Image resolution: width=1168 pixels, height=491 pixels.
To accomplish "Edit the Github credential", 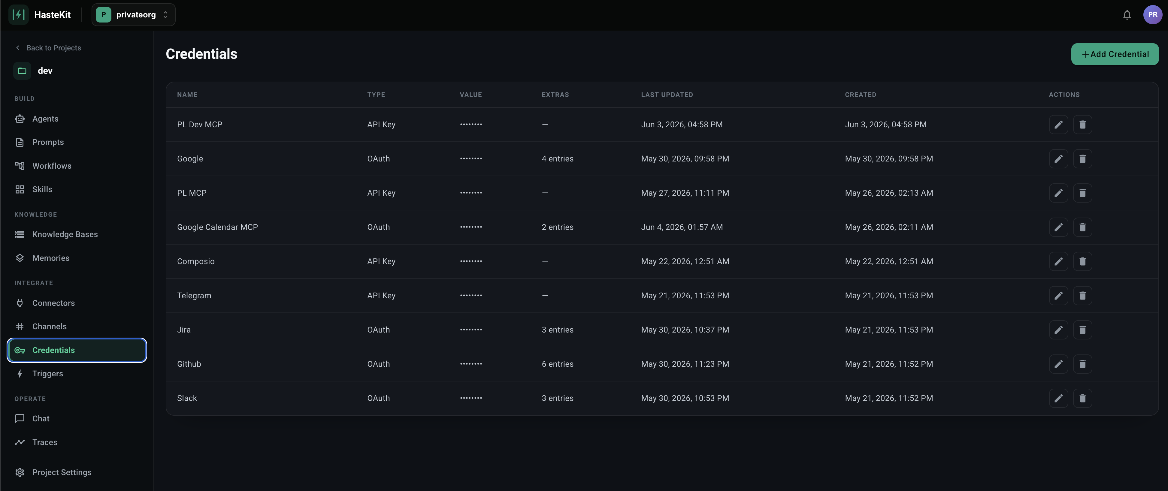I will [x=1058, y=364].
